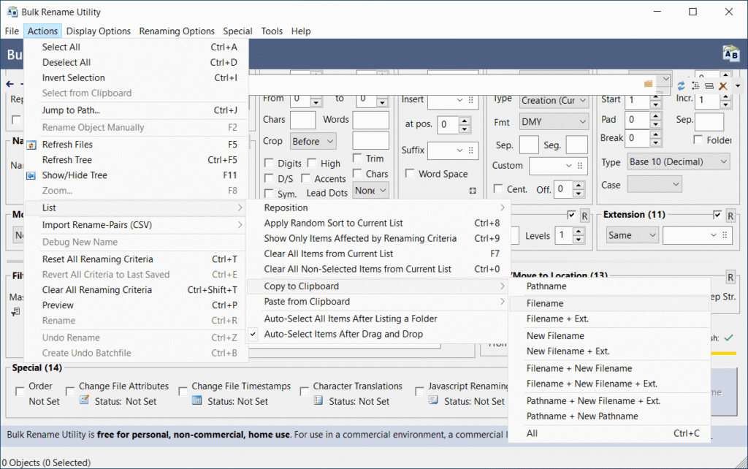Open the Base 10 (Decimal) dropdown
Screen dimensions: 748x469
679,161
